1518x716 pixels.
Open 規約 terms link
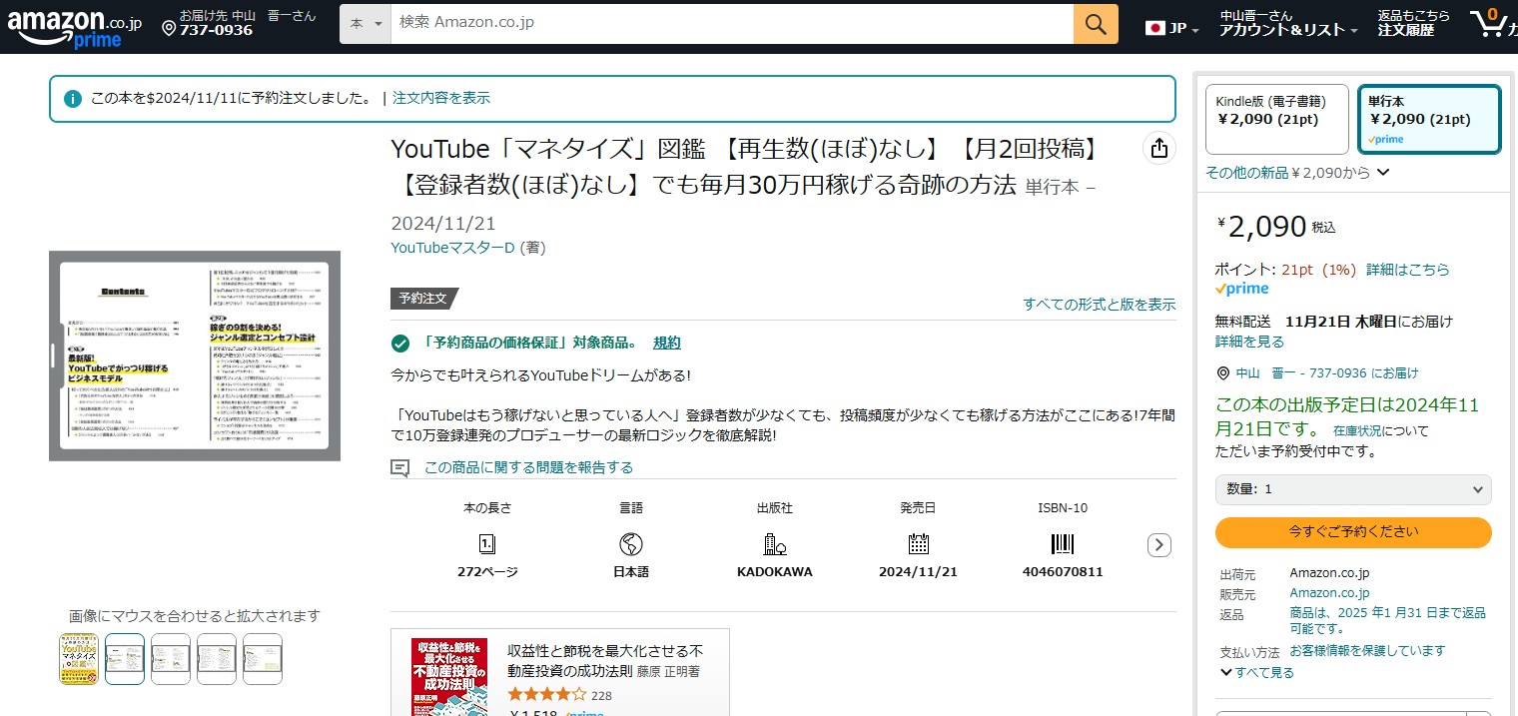click(667, 343)
